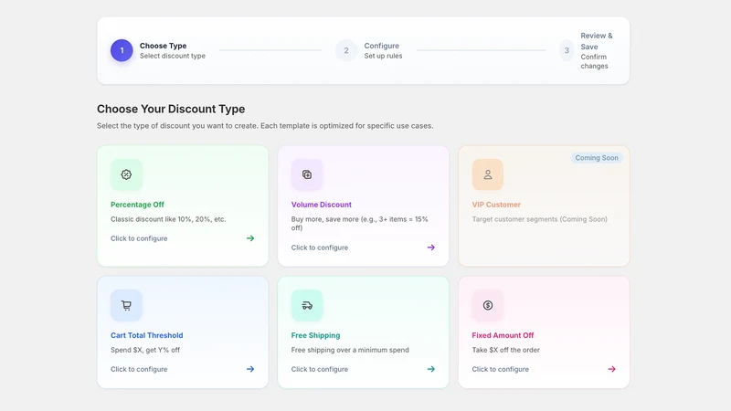Click the VIP Customer person icon
This screenshot has height=411, width=731.
[x=488, y=174]
